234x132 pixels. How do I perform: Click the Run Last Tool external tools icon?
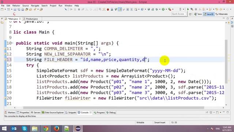click(170, 10)
